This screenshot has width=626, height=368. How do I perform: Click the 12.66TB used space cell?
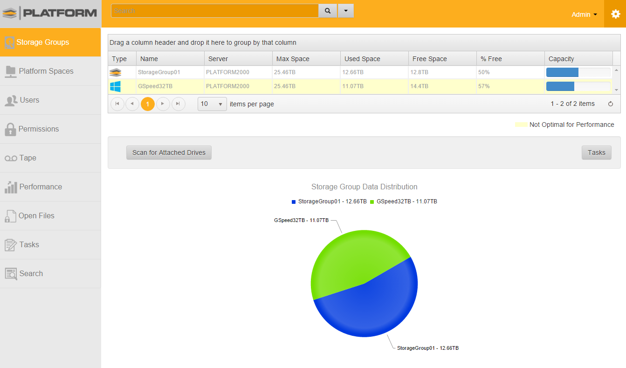coord(374,72)
